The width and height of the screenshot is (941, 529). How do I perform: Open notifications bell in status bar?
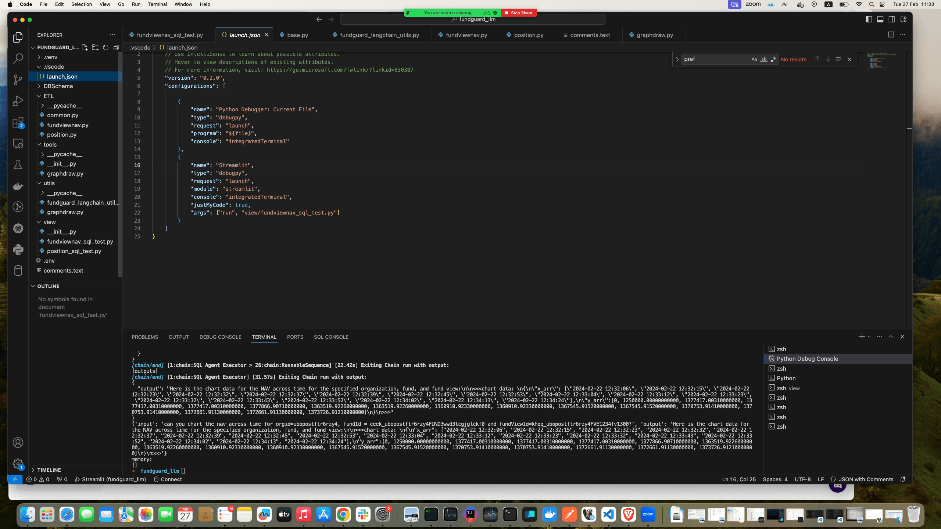(903, 479)
